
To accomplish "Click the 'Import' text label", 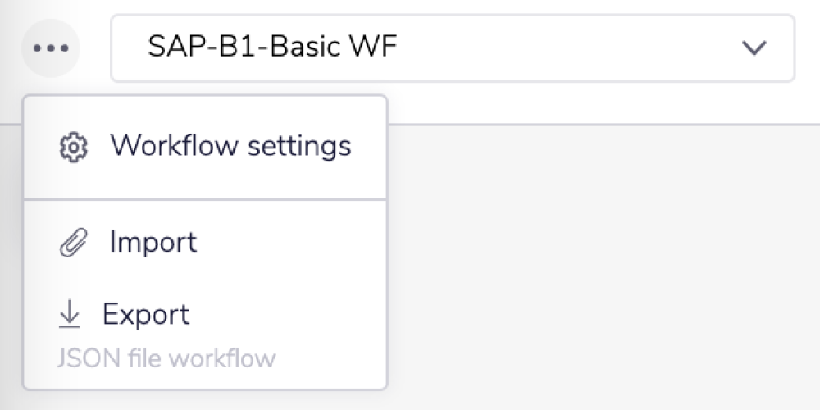I will pos(153,243).
